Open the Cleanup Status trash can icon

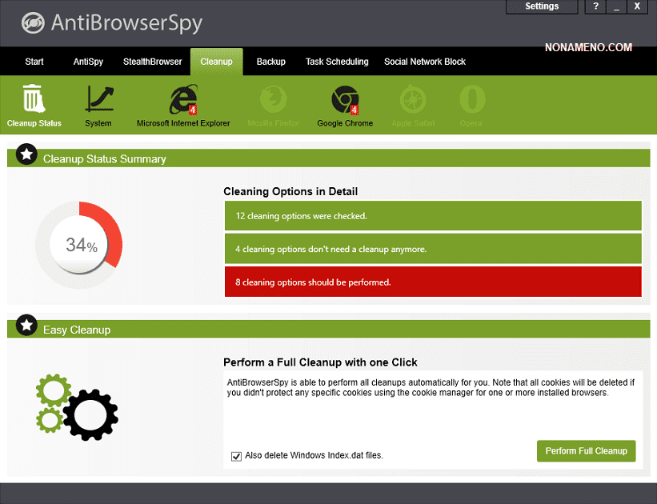point(34,100)
